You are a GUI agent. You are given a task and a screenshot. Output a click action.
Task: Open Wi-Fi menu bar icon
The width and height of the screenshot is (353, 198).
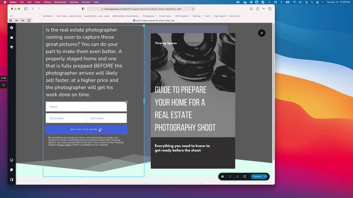pyautogui.click(x=295, y=2)
